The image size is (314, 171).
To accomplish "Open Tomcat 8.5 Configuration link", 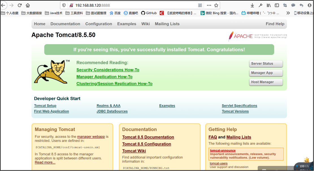I will pyautogui.click(x=147, y=144).
